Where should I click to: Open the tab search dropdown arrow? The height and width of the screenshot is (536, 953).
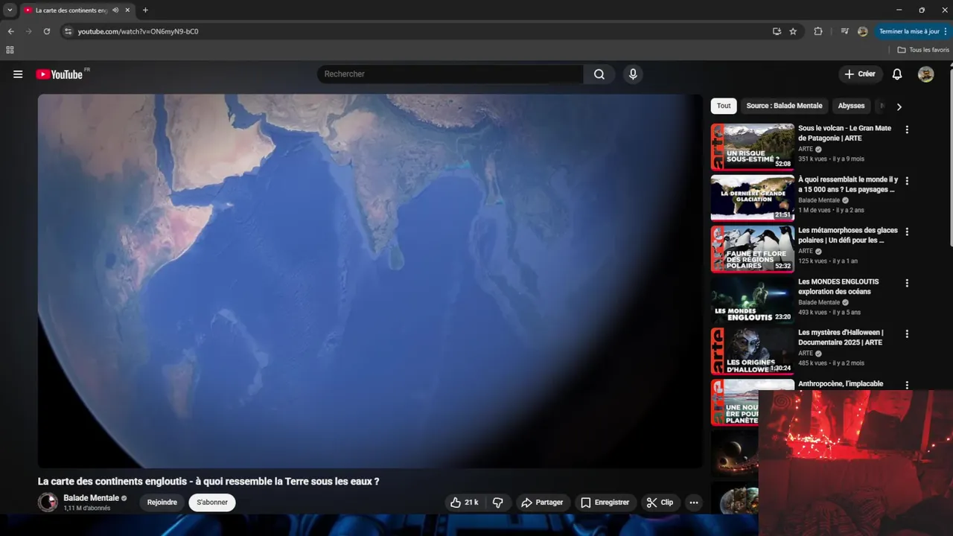[x=10, y=10]
